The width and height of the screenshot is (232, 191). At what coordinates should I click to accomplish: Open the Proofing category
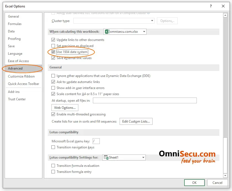[23, 39]
